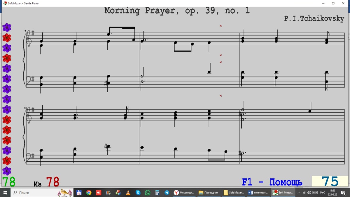
Task: Click the F1 - Помощь help label
Action: [272, 182]
